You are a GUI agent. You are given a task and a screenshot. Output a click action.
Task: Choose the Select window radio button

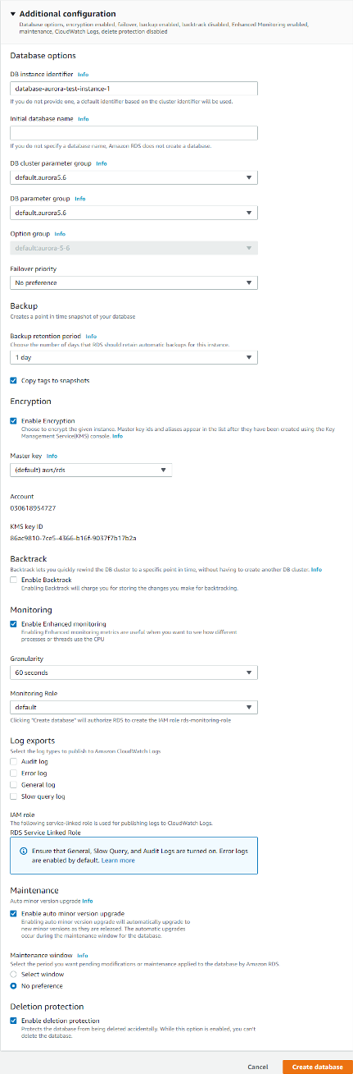click(x=13, y=975)
